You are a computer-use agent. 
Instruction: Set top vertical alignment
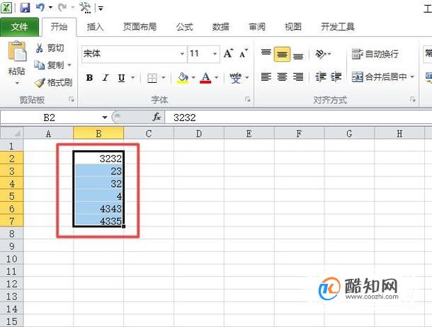266,53
